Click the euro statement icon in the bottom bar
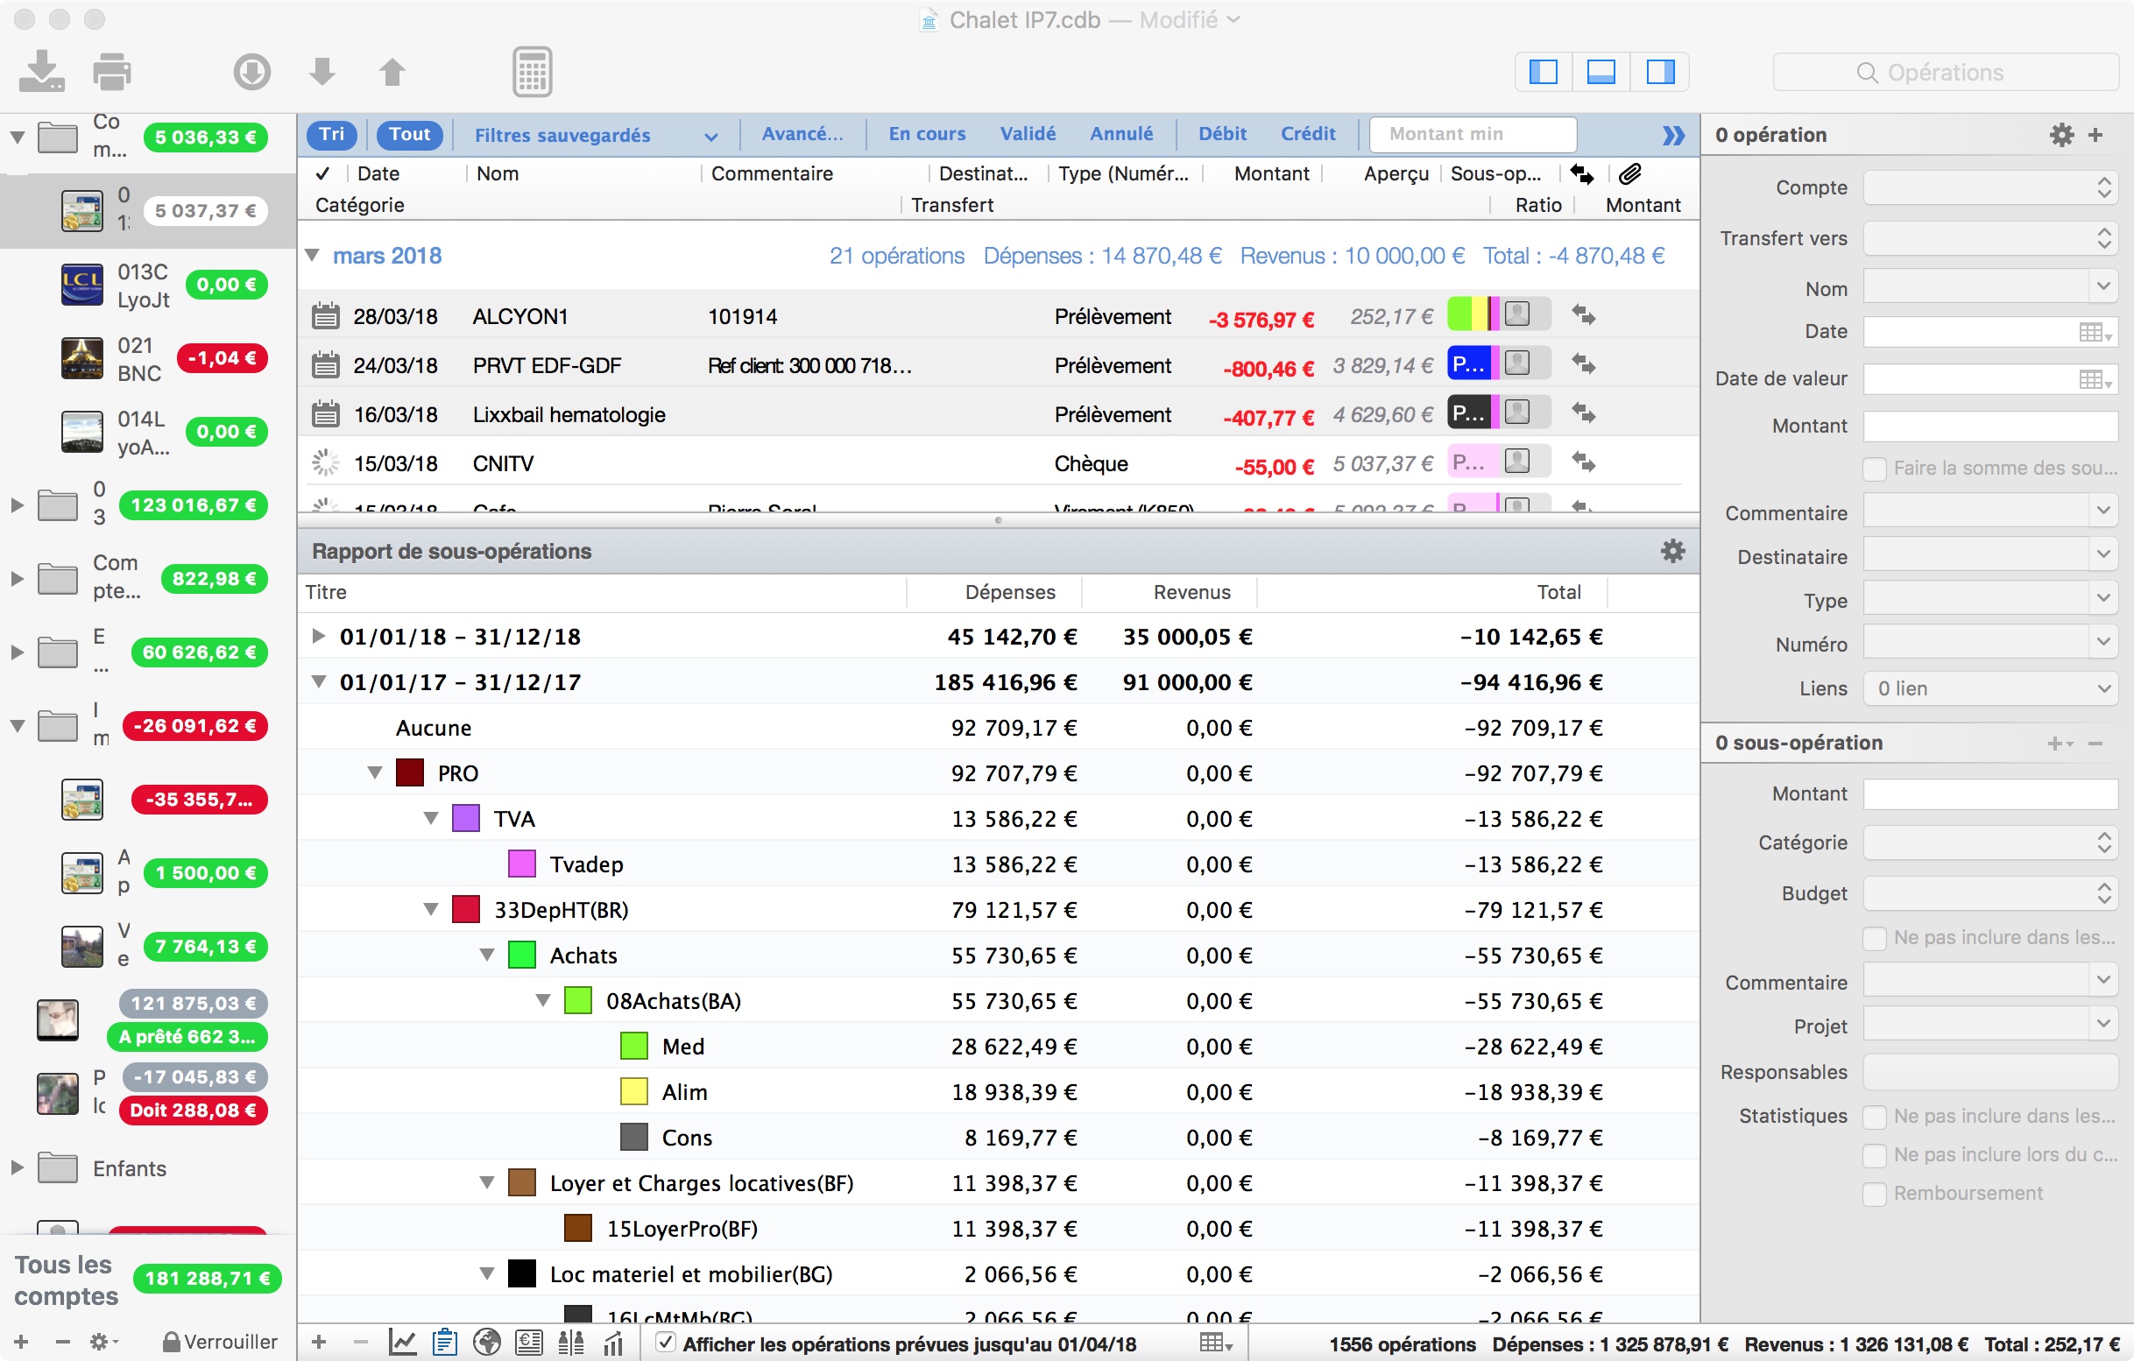2134x1361 pixels. 529,1343
